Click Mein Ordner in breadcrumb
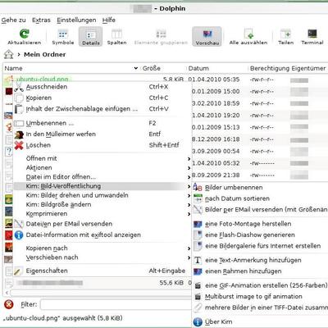This screenshot has height=328, width=328. point(44,54)
